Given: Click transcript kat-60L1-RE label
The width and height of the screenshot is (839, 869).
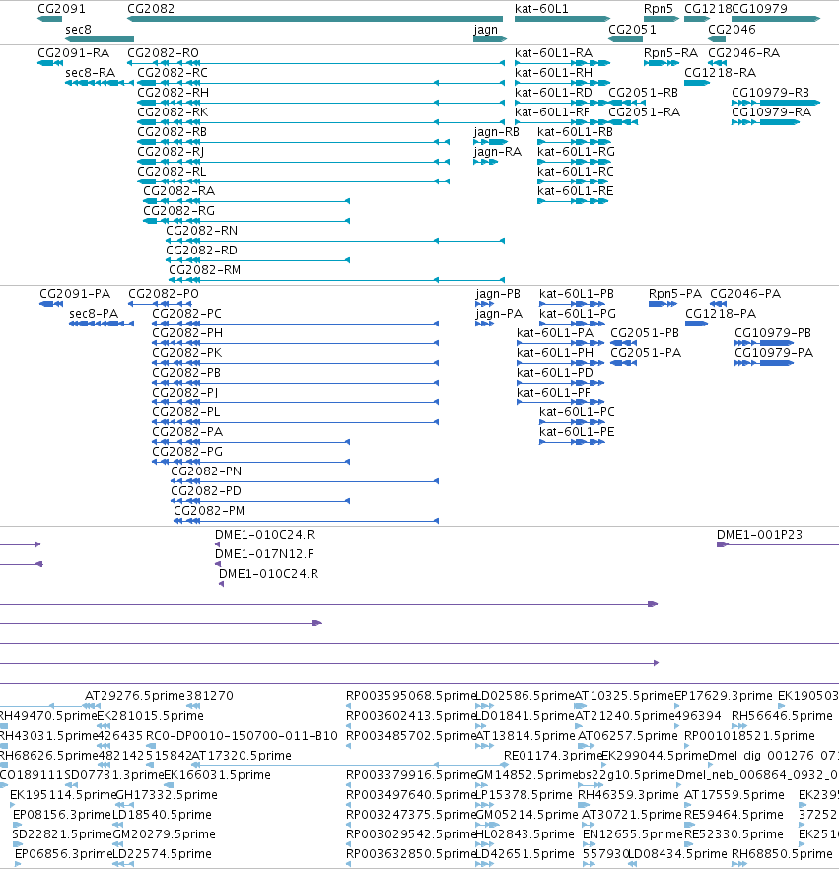Looking at the screenshot, I should click(576, 191).
